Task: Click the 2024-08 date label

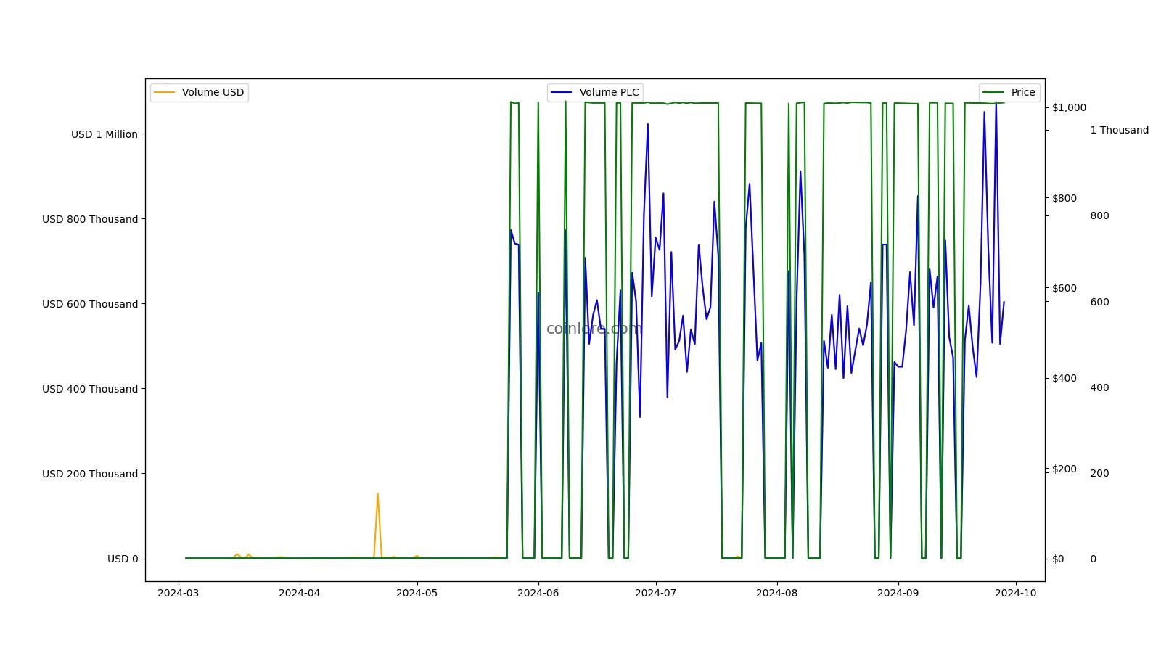Action: [777, 593]
